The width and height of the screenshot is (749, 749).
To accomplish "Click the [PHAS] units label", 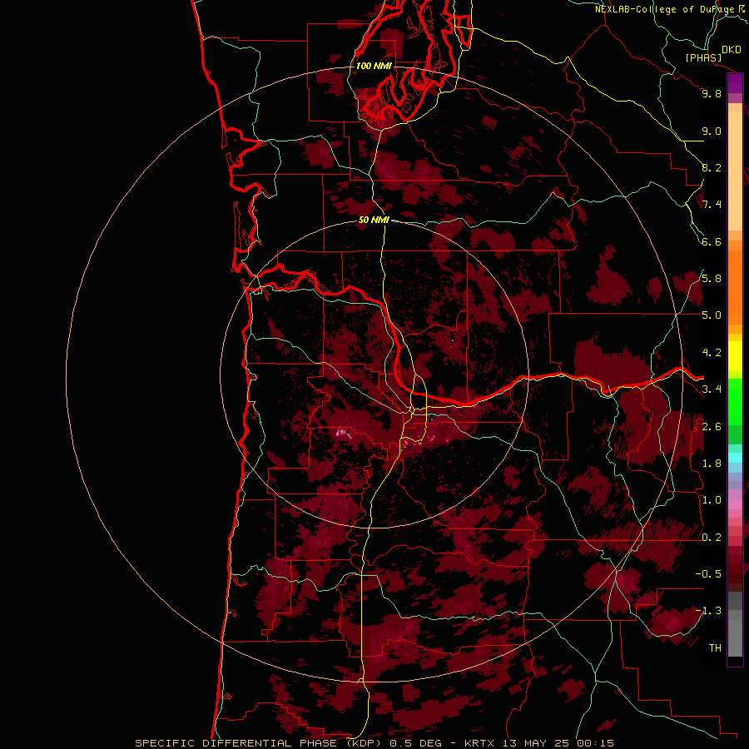I will pyautogui.click(x=703, y=57).
